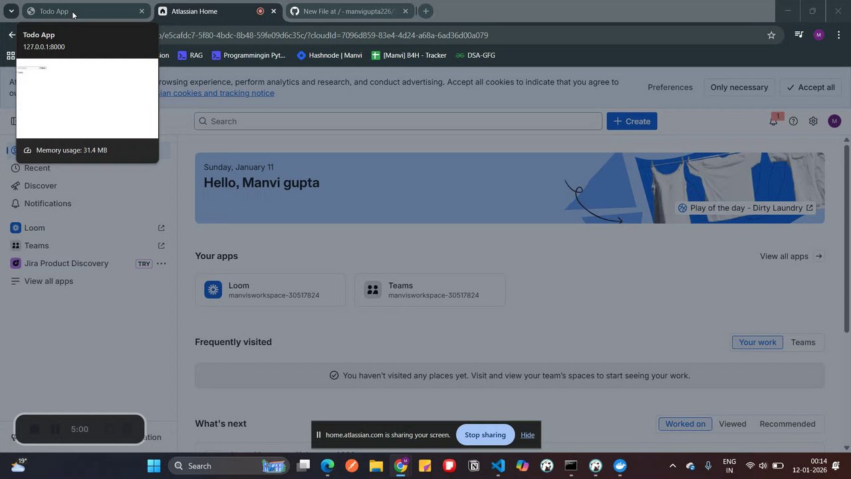The image size is (851, 479).
Task: Open File Explorer from taskbar
Action: (376, 466)
